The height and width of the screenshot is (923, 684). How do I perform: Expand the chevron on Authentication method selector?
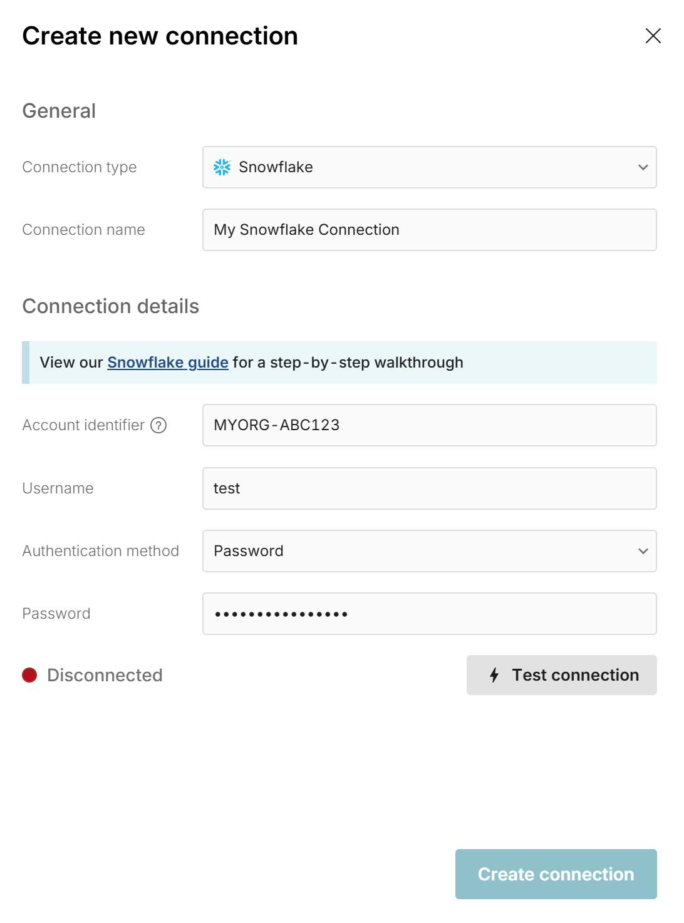pos(643,551)
